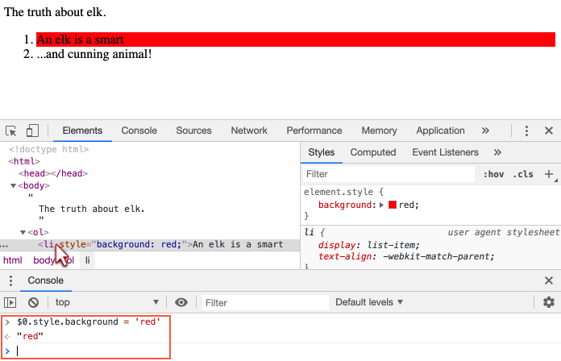This screenshot has width=561, height=361.
Task: Select the ol breadcrumb item
Action: click(x=69, y=260)
